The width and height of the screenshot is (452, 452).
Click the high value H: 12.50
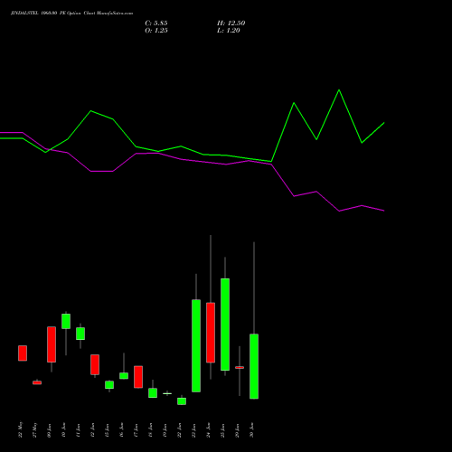231,24
